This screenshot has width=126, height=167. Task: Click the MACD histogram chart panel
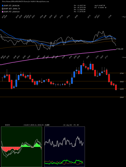coord(21,147)
